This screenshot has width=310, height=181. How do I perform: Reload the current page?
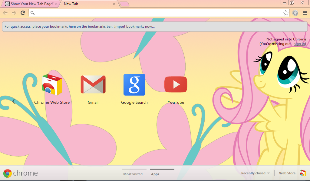point(23,13)
